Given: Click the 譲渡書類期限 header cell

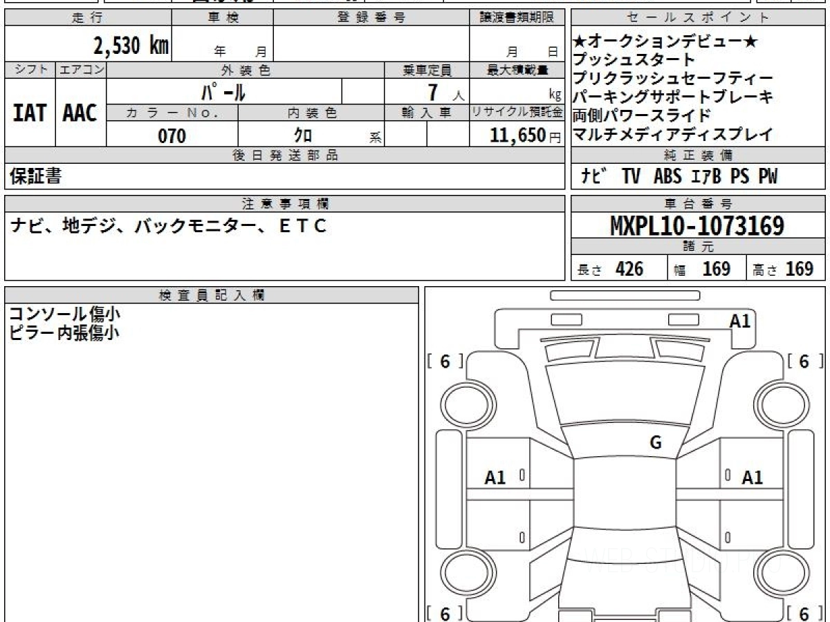Looking at the screenshot, I should pos(517,18).
